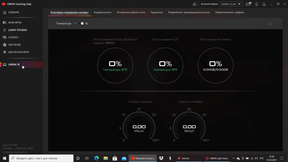Expand hidden system tray icons

coord(233,158)
